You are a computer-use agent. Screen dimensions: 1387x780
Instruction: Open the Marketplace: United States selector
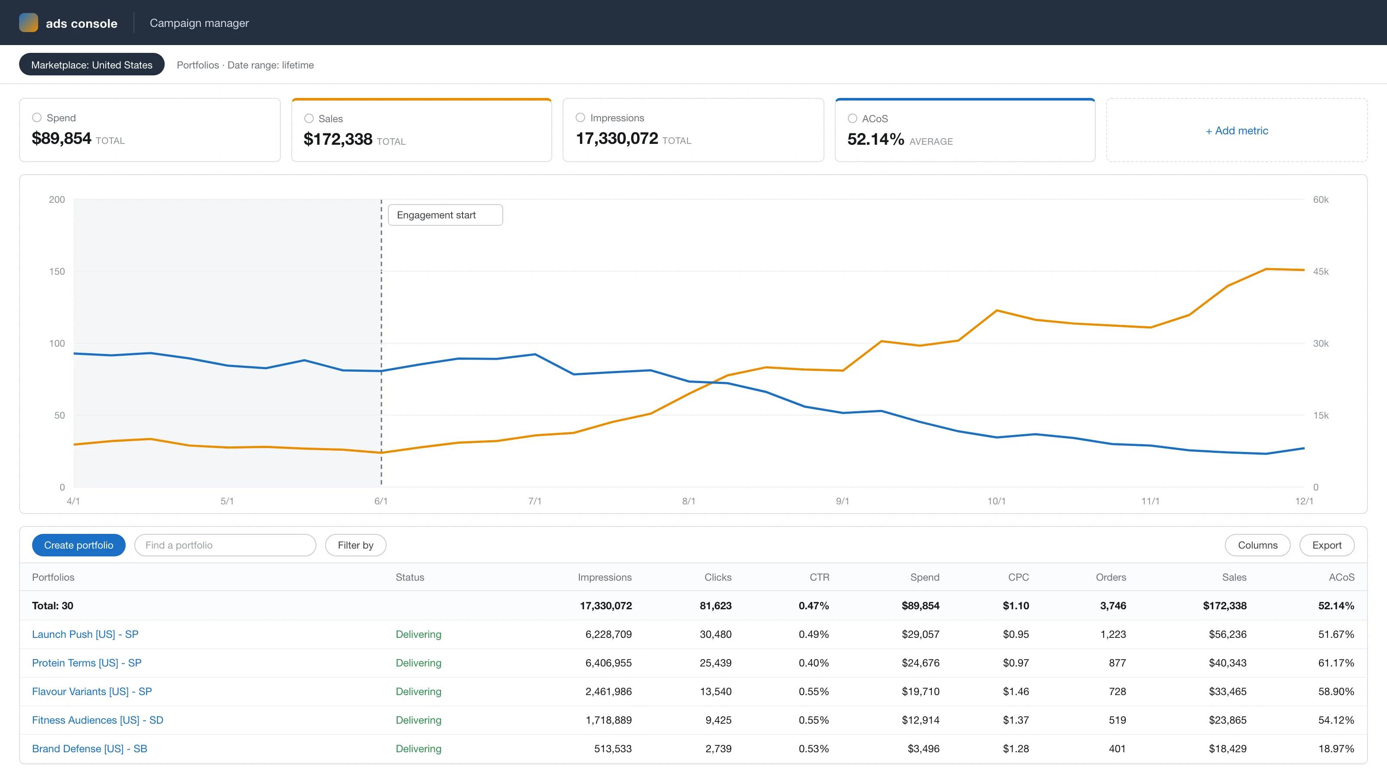91,65
